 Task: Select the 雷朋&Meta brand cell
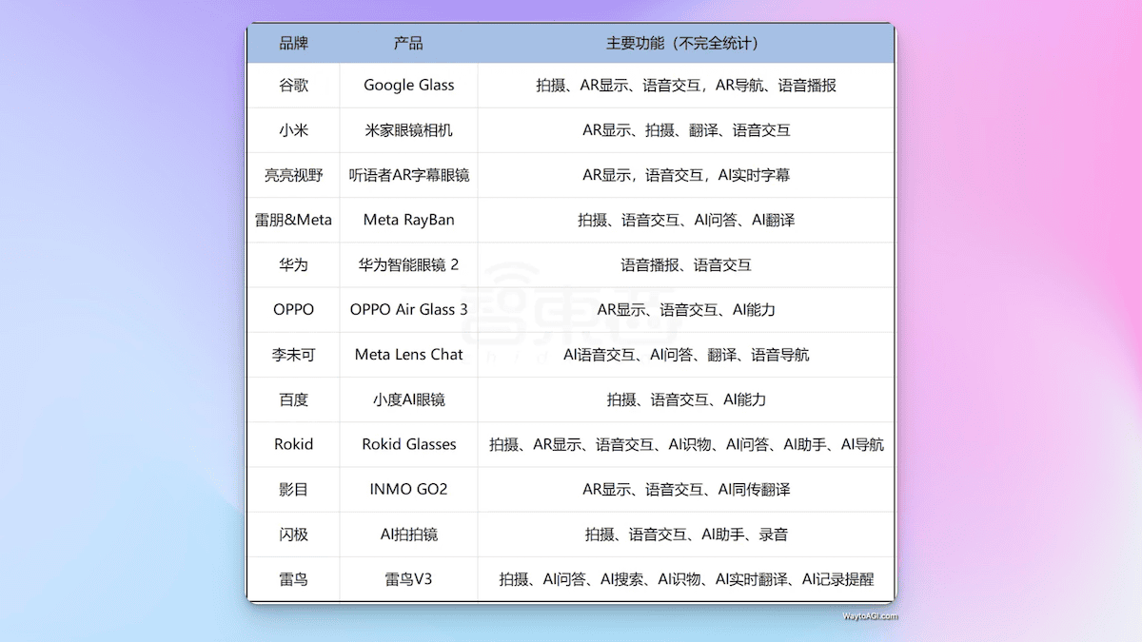tap(293, 220)
